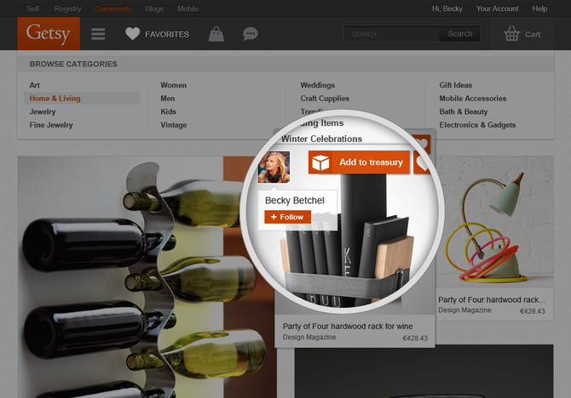571x398 pixels.
Task: Select Electronics & Gadgets category
Action: pos(477,125)
